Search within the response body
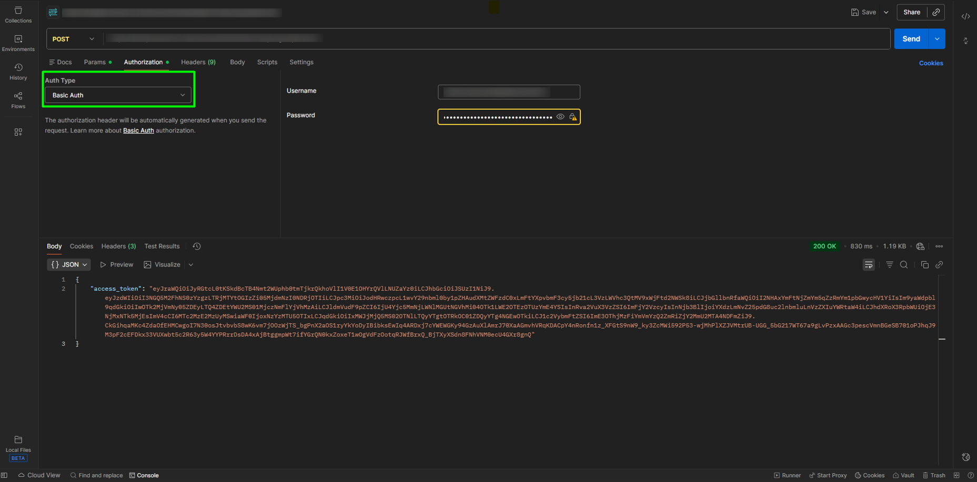The width and height of the screenshot is (977, 482). (904, 265)
